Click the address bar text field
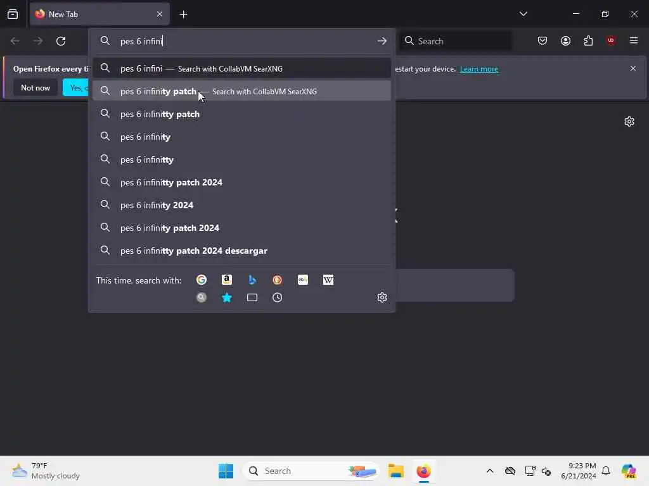Screen dimensions: 649x486 point(244,41)
